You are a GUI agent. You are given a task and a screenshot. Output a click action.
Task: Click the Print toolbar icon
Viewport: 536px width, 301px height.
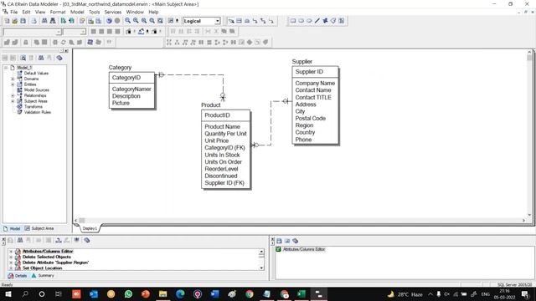(33, 21)
